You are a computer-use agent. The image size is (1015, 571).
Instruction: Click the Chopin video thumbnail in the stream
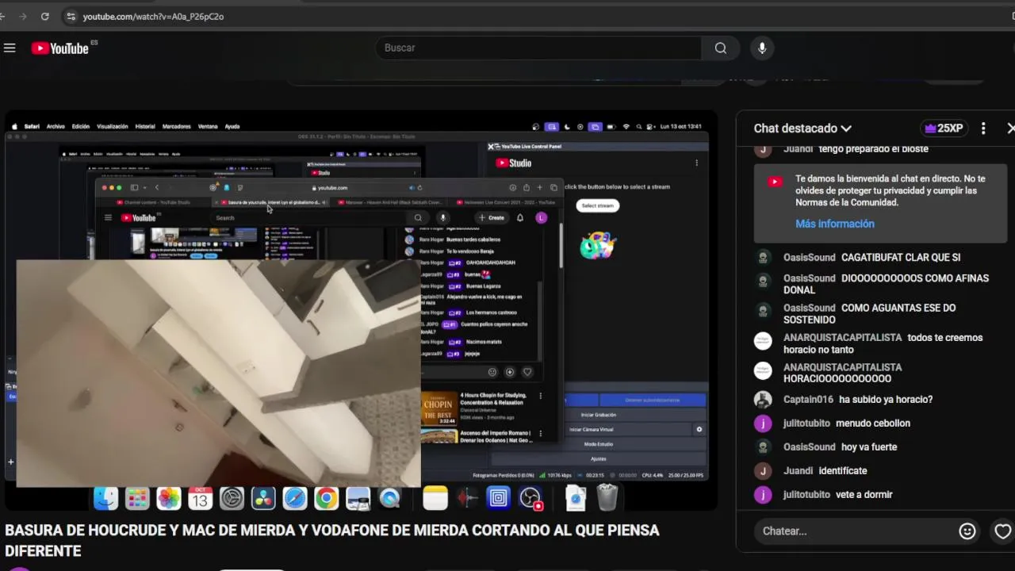point(438,408)
